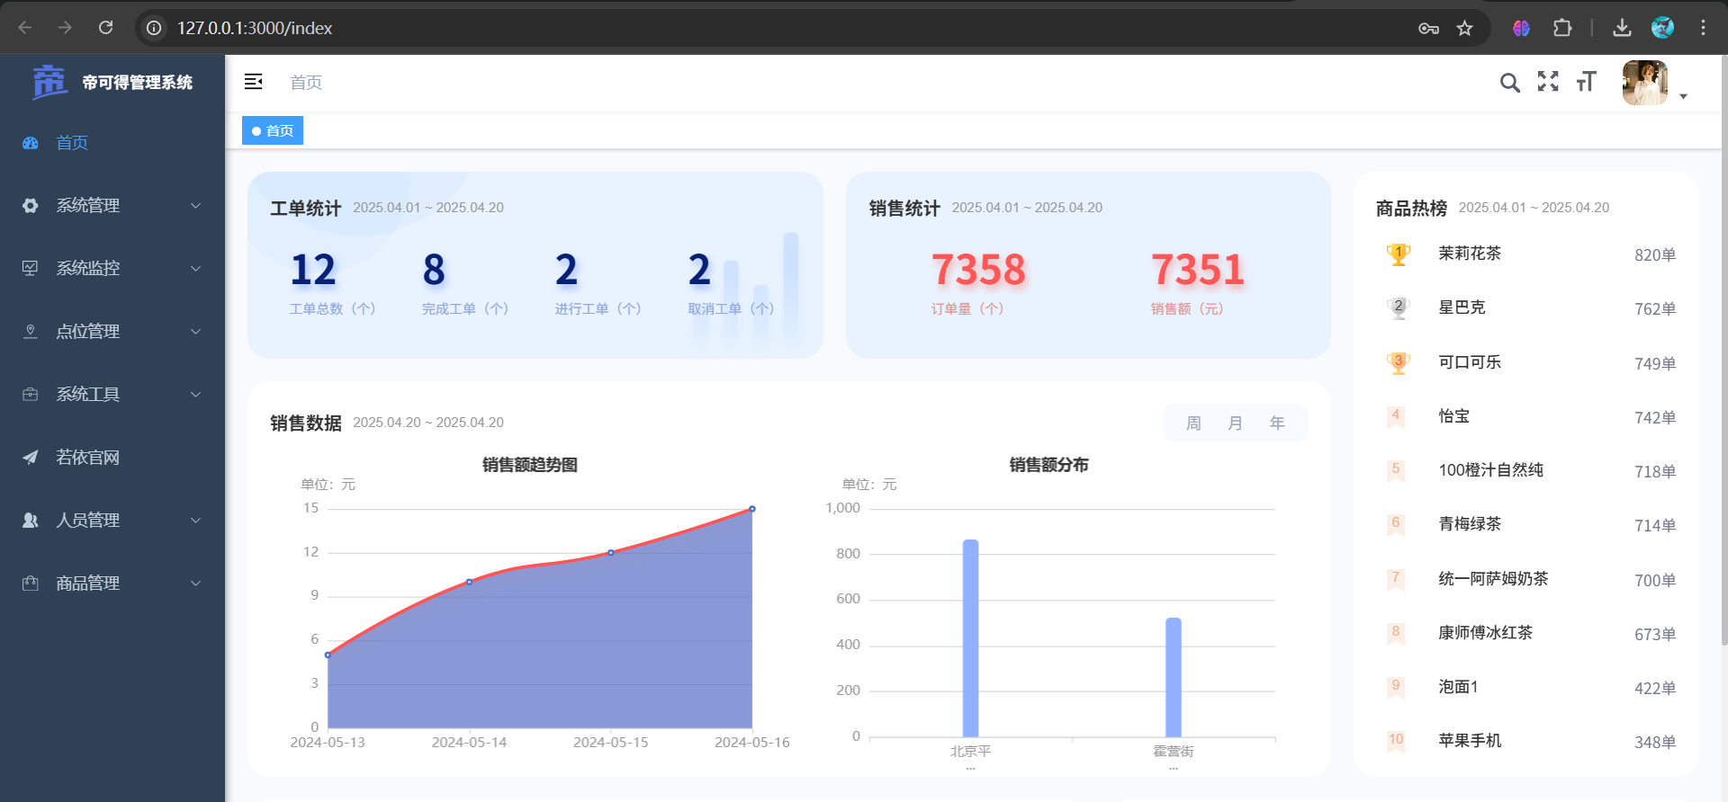Viewport: 1728px width, 802px height.
Task: Click the 若依官网 paper plane icon
Action: point(31,458)
